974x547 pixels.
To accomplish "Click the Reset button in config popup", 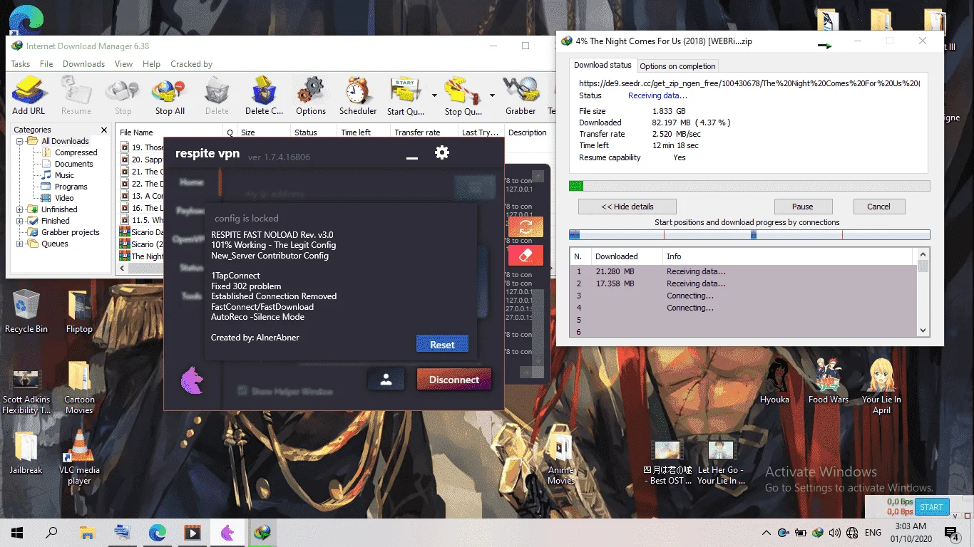I will [442, 344].
